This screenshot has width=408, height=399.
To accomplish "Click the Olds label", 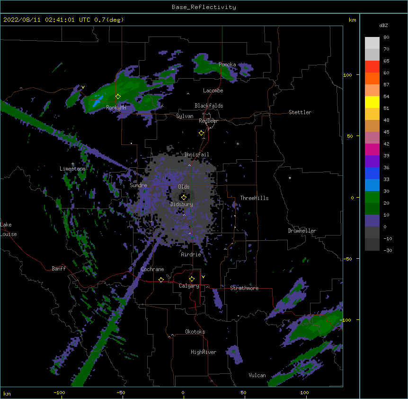I will tap(184, 187).
